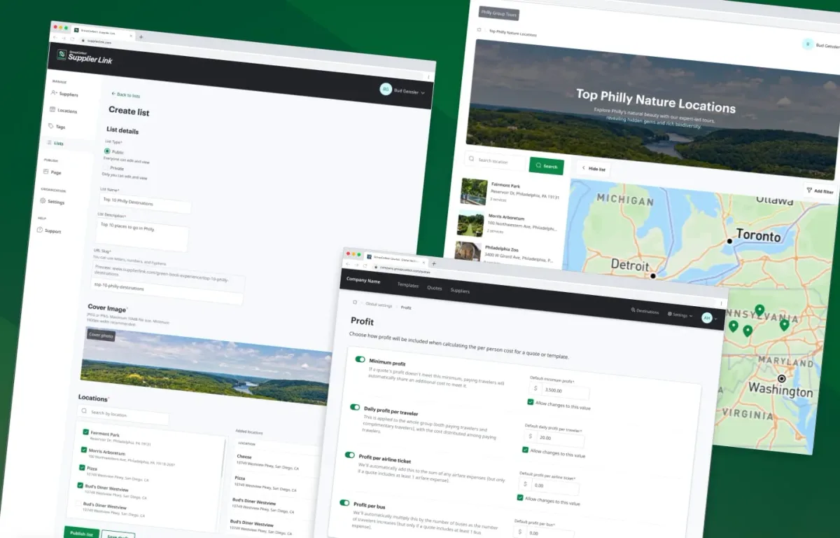Click the List Name input field
Image resolution: width=840 pixels, height=538 pixels.
pyautogui.click(x=146, y=202)
